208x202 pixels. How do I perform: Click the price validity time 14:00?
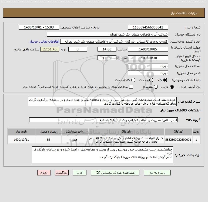click(107, 58)
